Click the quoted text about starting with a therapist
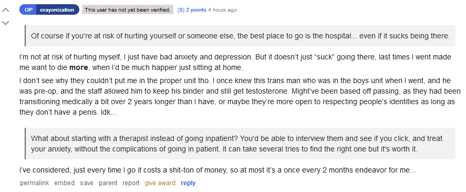 (x=236, y=144)
